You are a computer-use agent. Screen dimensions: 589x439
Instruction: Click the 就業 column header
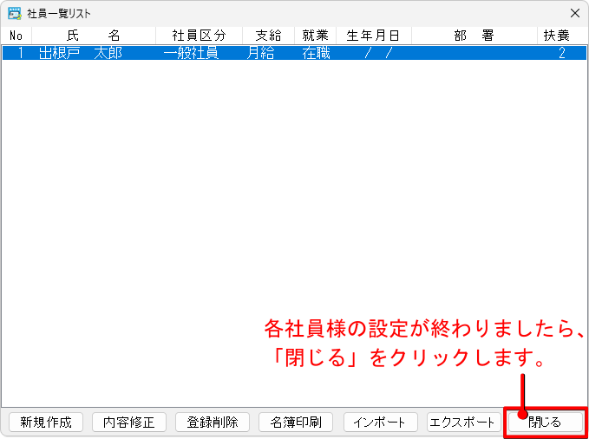(x=316, y=36)
